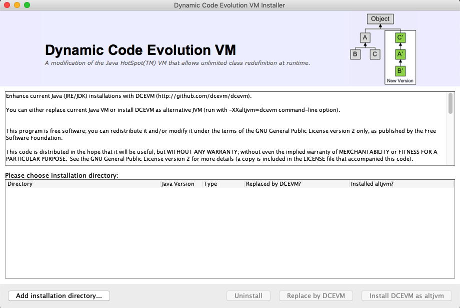Minimize window using the yellow button
This screenshot has width=460, height=308.
tap(17, 5)
